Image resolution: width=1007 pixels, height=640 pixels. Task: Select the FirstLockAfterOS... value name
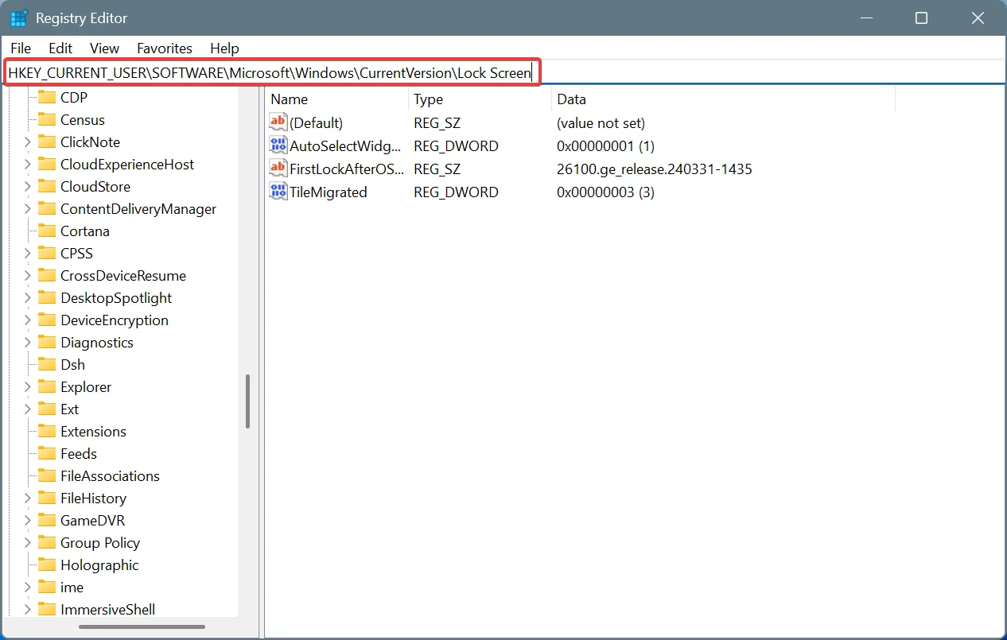(x=347, y=169)
